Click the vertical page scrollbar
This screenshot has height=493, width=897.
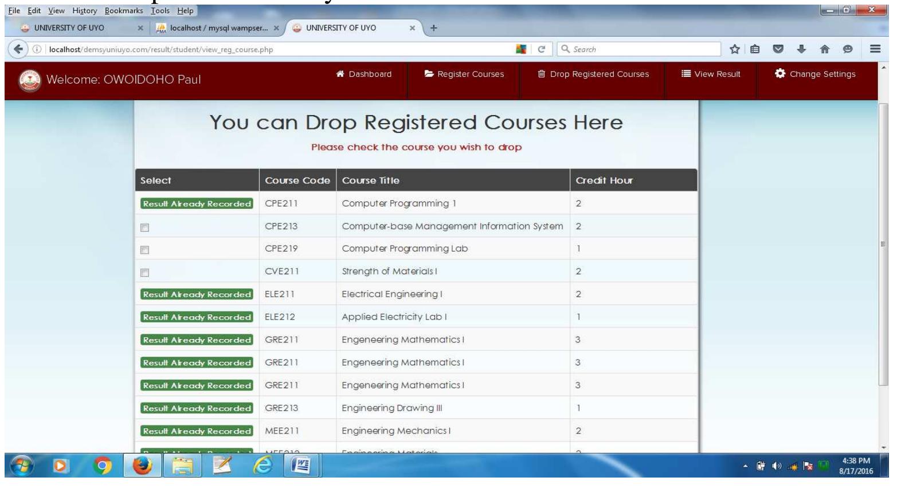point(886,229)
